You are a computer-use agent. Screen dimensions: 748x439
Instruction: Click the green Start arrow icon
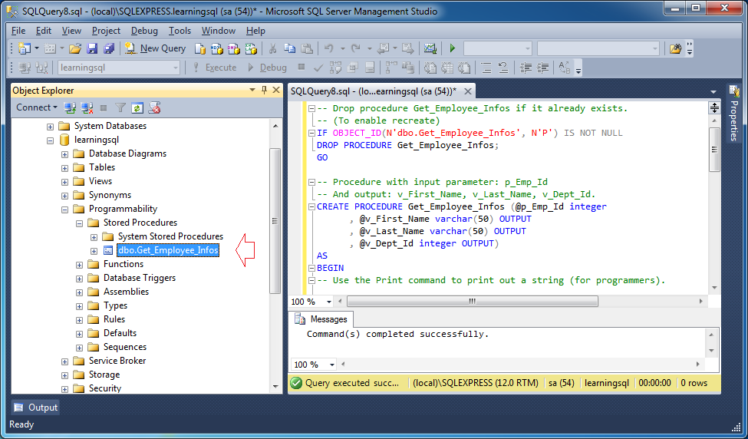453,48
